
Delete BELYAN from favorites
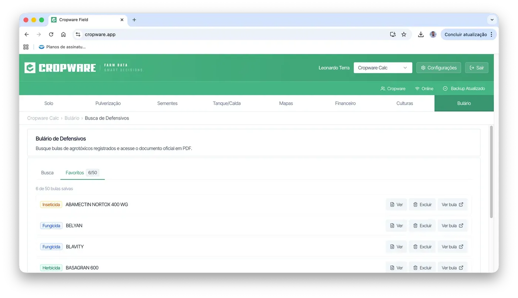422,226
